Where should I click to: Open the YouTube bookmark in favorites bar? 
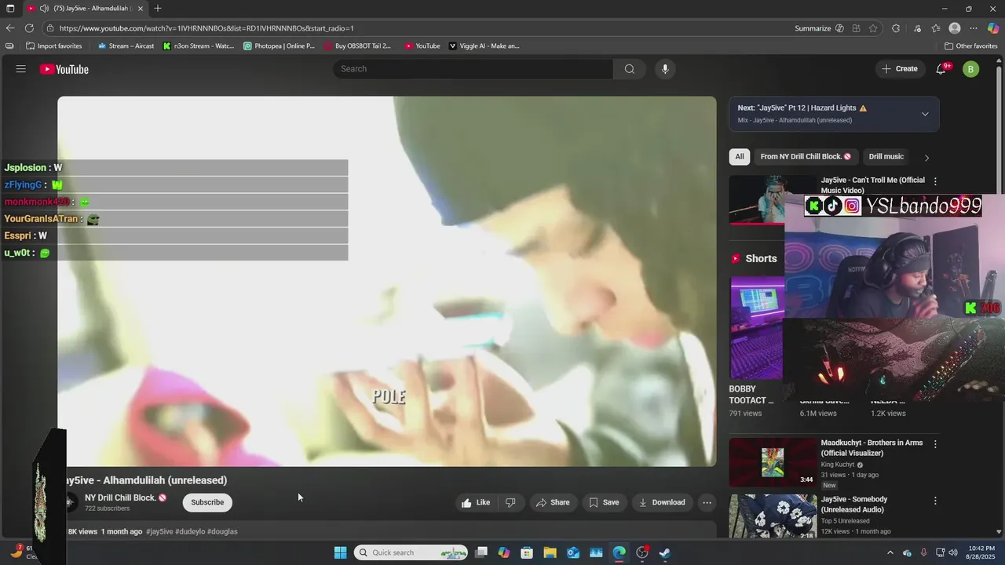pyautogui.click(x=422, y=46)
